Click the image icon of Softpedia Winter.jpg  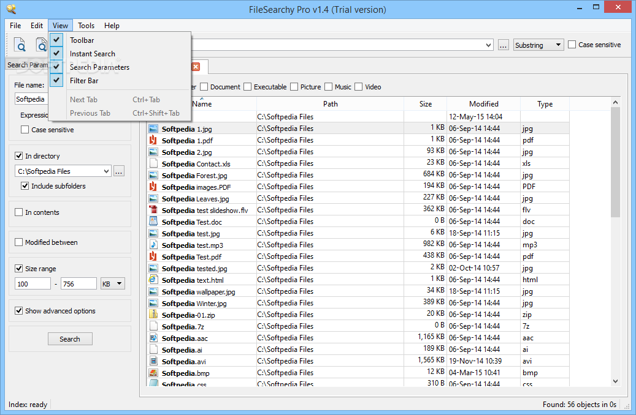click(153, 303)
